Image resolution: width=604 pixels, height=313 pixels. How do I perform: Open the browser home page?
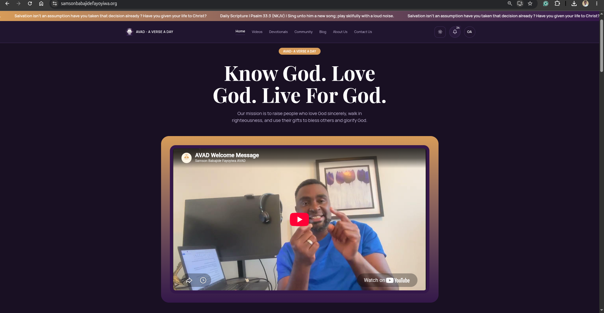(x=41, y=3)
